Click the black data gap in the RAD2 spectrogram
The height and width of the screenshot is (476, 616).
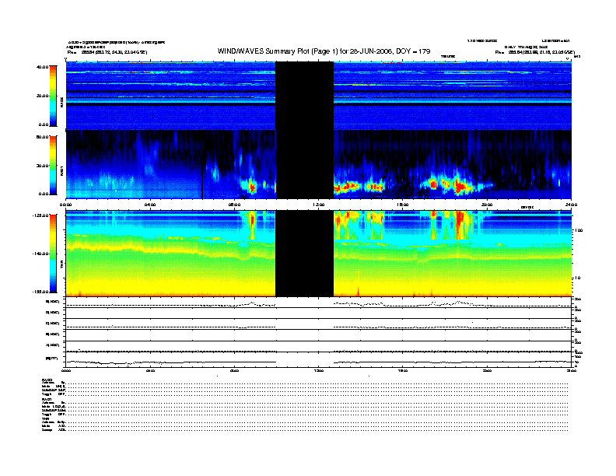coord(304,96)
